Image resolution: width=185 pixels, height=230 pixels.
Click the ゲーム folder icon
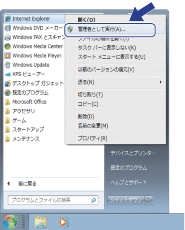coord(7,120)
